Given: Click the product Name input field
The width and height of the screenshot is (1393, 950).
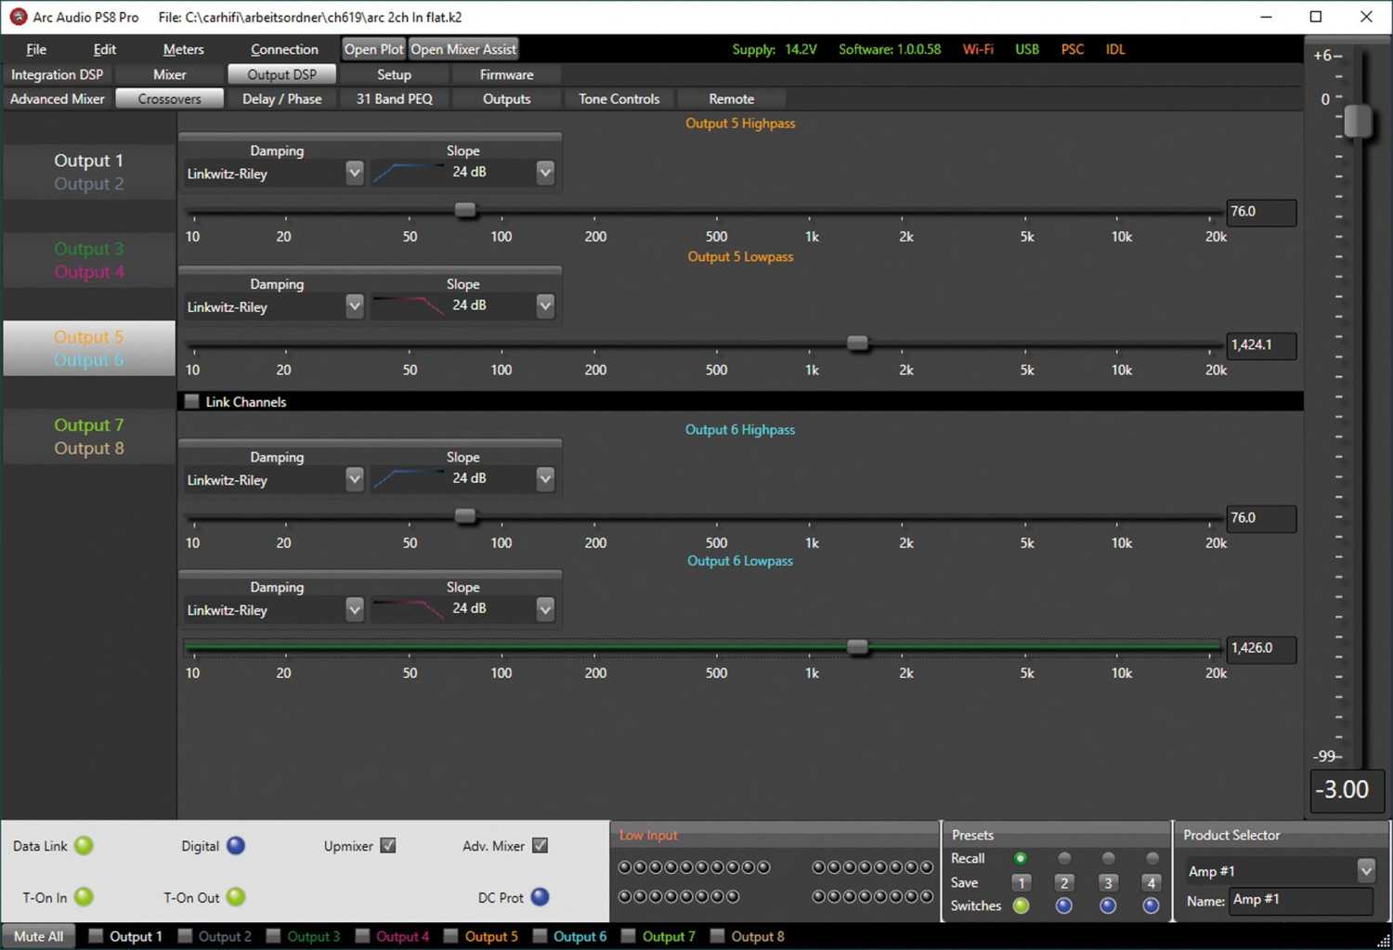Looking at the screenshot, I should [x=1300, y=900].
